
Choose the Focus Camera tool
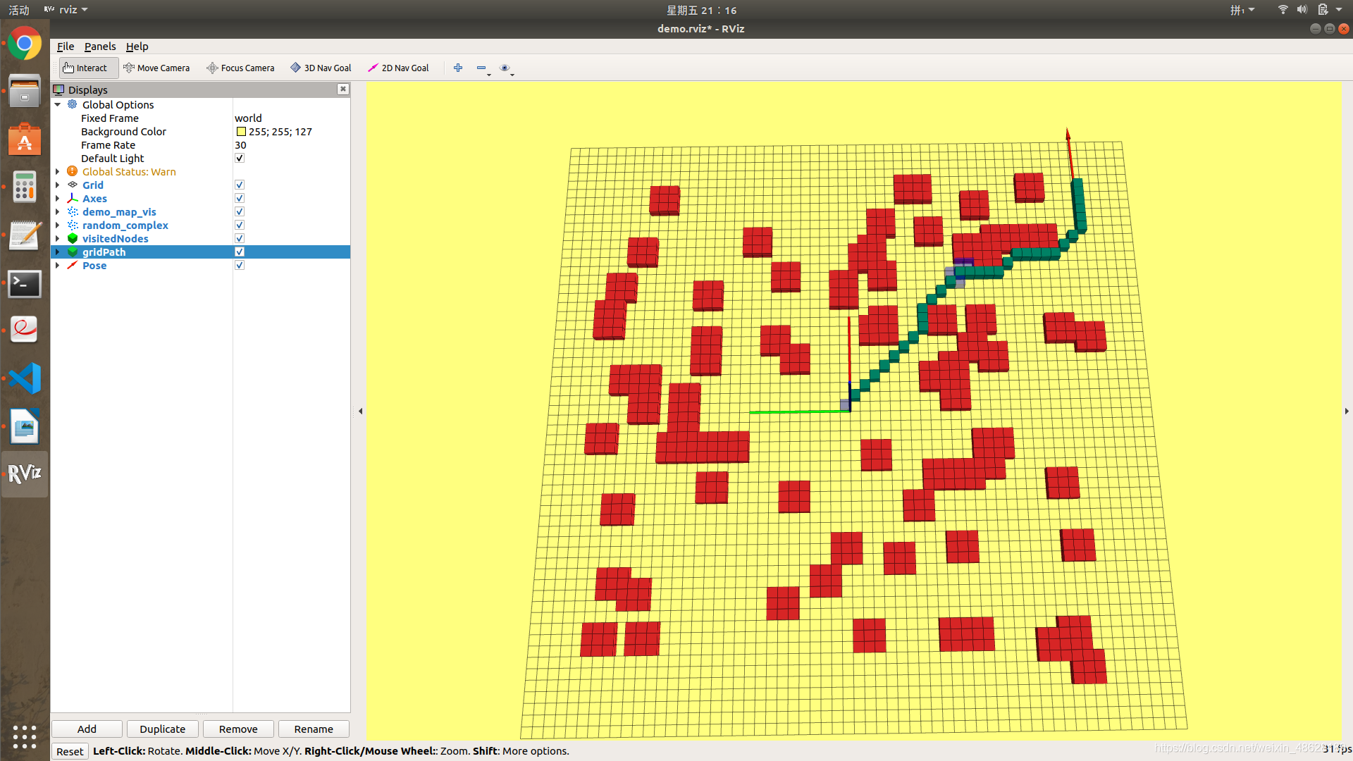pyautogui.click(x=240, y=68)
